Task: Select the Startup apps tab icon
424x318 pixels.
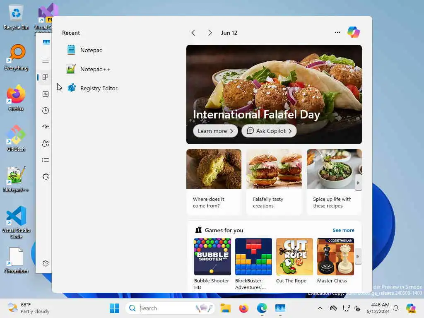Action: (46, 127)
